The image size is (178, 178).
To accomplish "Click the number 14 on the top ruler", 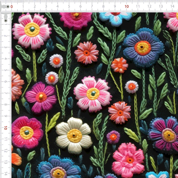I will coord(172,7).
